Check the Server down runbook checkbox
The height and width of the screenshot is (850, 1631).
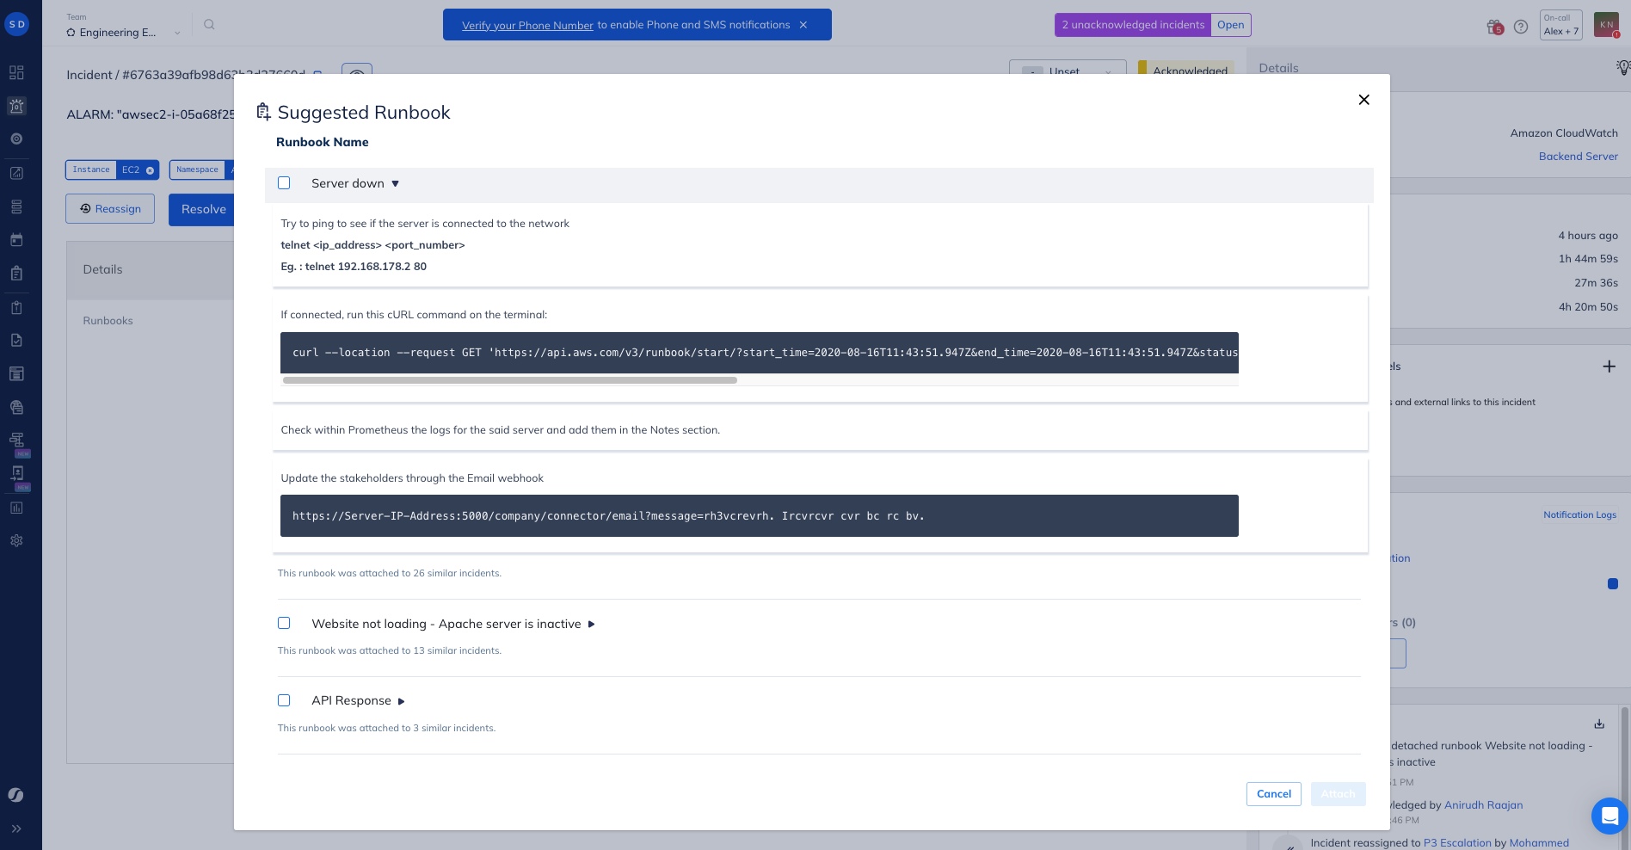[284, 183]
